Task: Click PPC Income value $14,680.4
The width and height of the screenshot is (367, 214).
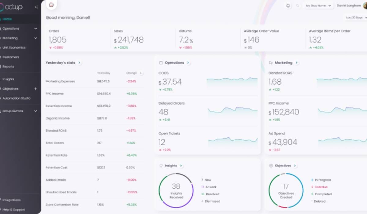Action: (104, 94)
